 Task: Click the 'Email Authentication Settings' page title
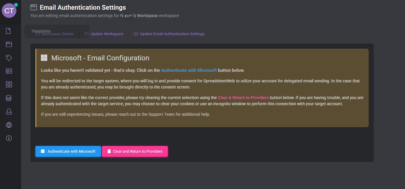[x=83, y=7]
